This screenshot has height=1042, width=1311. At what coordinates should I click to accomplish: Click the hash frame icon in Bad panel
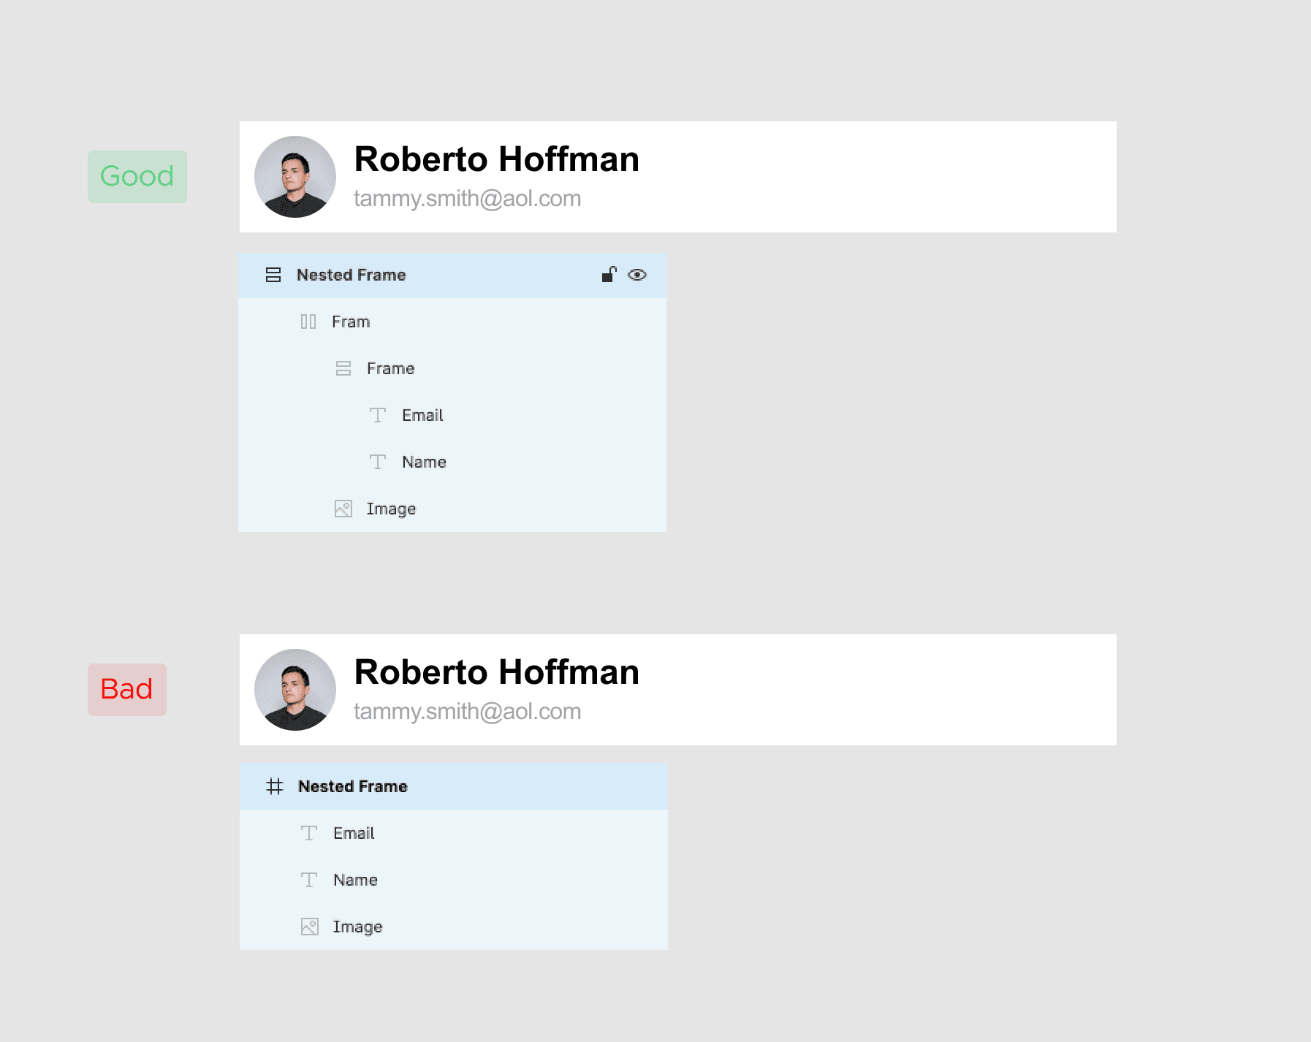[x=275, y=786]
